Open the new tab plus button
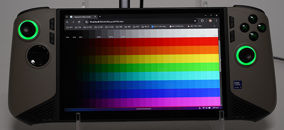 100,17
